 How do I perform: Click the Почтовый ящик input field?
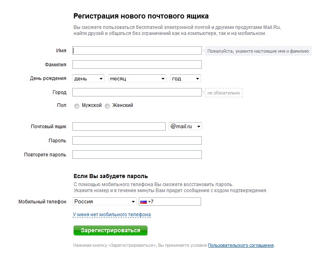119,127
